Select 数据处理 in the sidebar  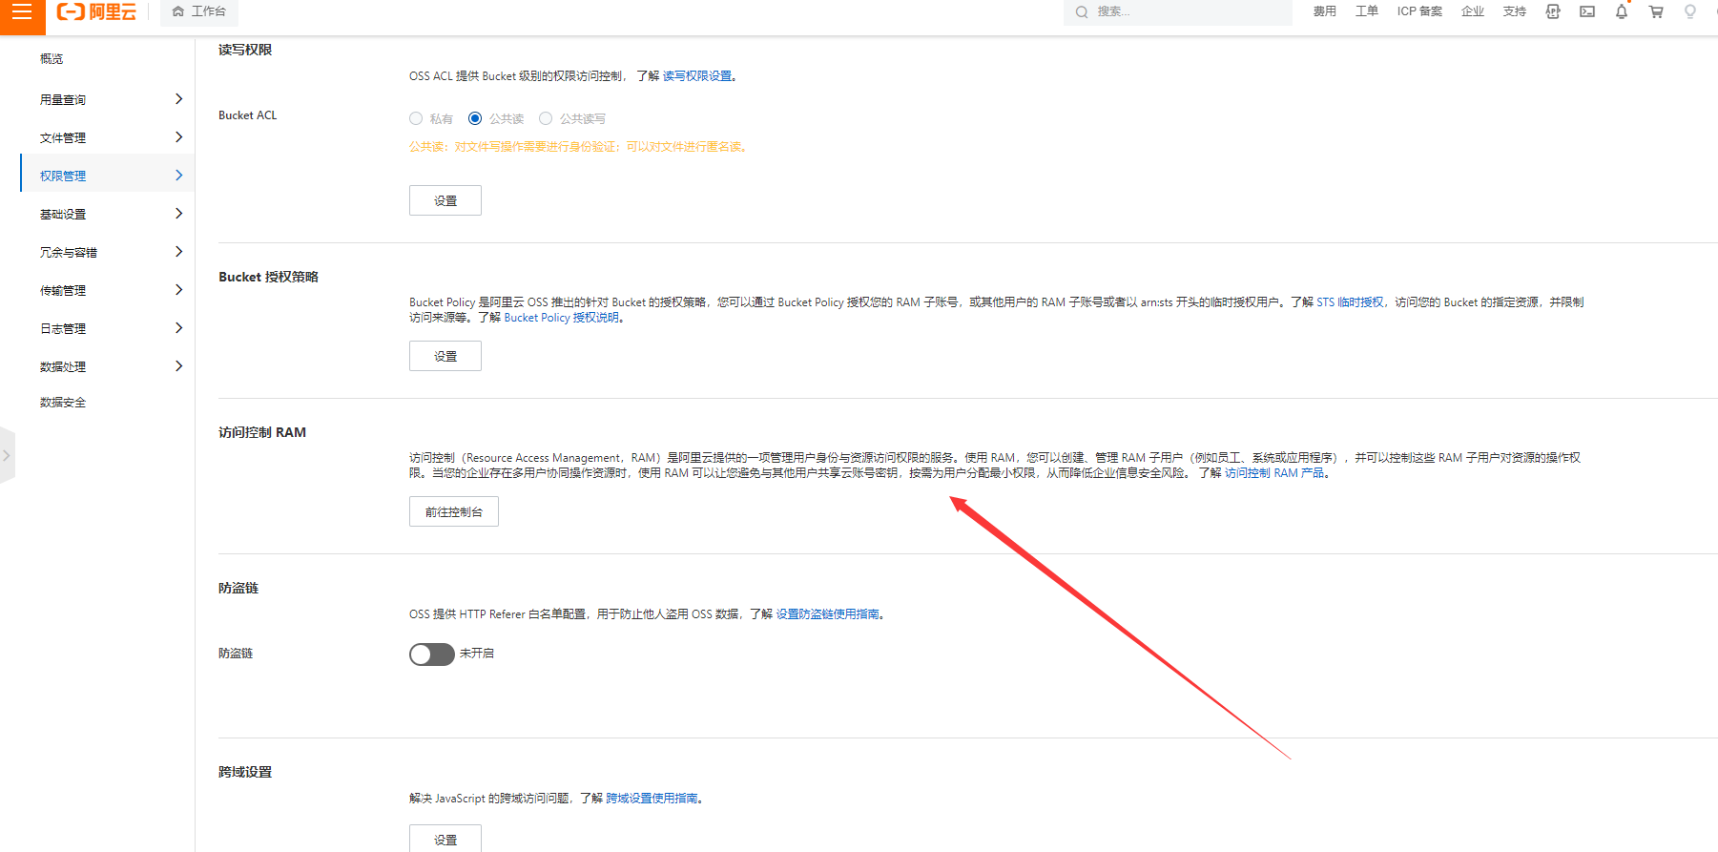pyautogui.click(x=63, y=367)
